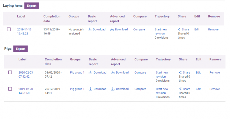Open Pig group 1 in the 2019-12-20 row

pos(77,89)
